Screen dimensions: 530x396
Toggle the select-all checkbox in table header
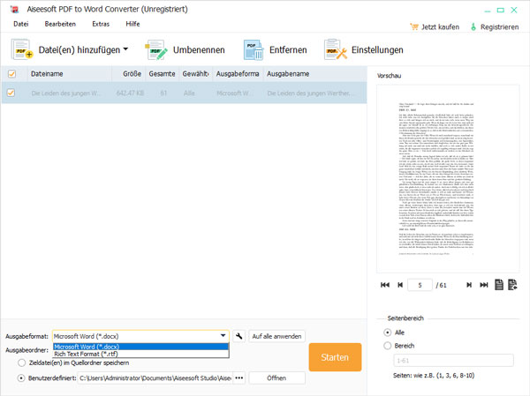(11, 73)
